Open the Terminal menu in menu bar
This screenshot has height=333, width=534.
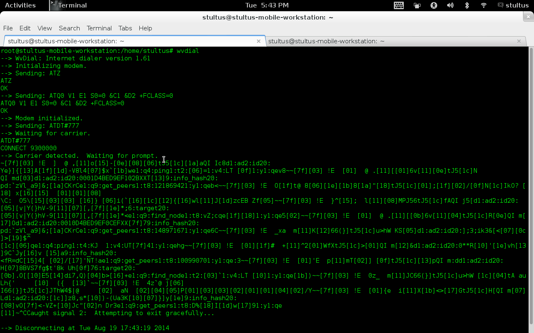99,28
